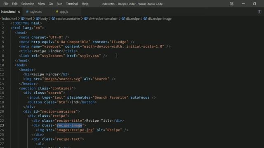This screenshot has height=148, width=264.
Task: Click the "X-UA-Compatible" attribute value
Action: (73, 42)
